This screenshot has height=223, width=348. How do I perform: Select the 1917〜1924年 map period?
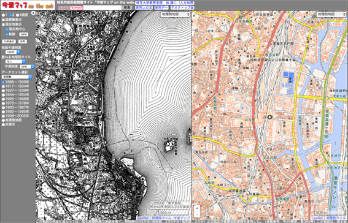coord(3,86)
